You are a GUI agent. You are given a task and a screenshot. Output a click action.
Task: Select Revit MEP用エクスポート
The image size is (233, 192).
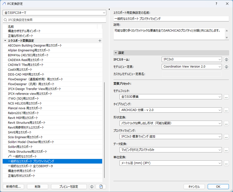[x=52, y=118]
